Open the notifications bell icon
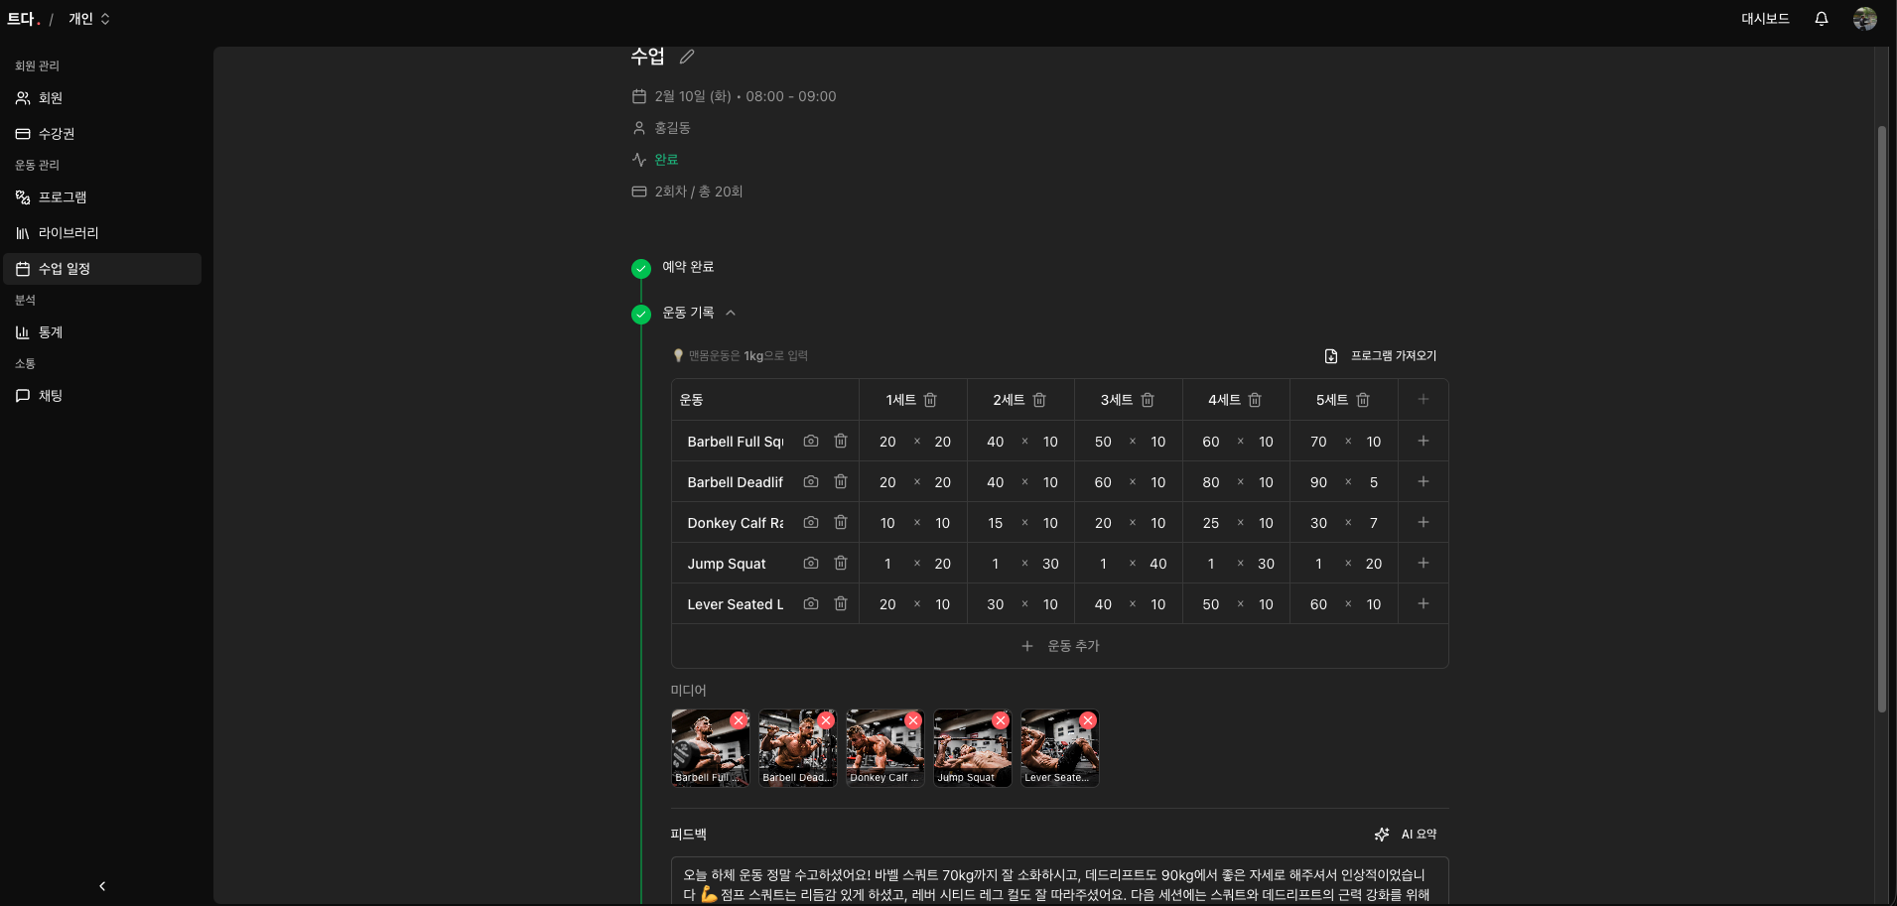This screenshot has height=906, width=1897. [x=1821, y=19]
